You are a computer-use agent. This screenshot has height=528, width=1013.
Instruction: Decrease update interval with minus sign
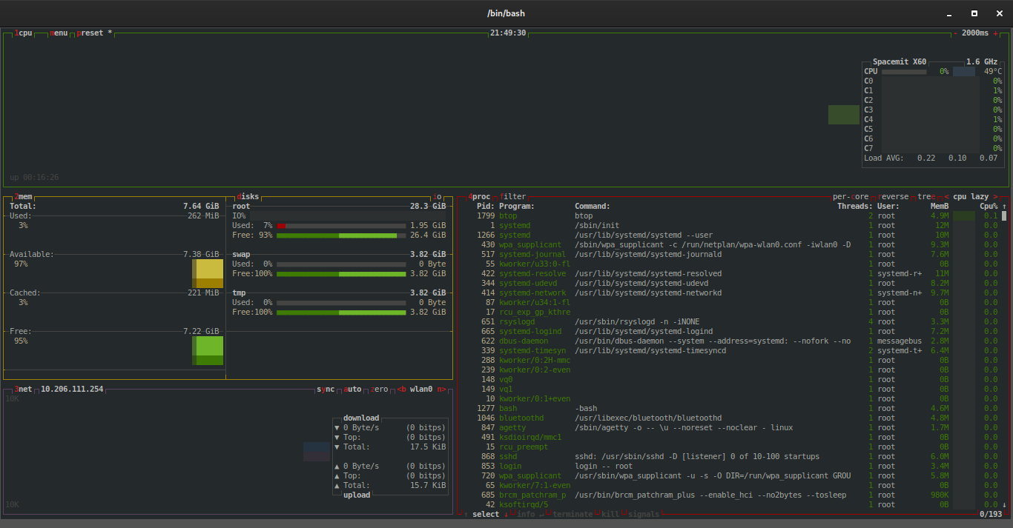coord(955,33)
